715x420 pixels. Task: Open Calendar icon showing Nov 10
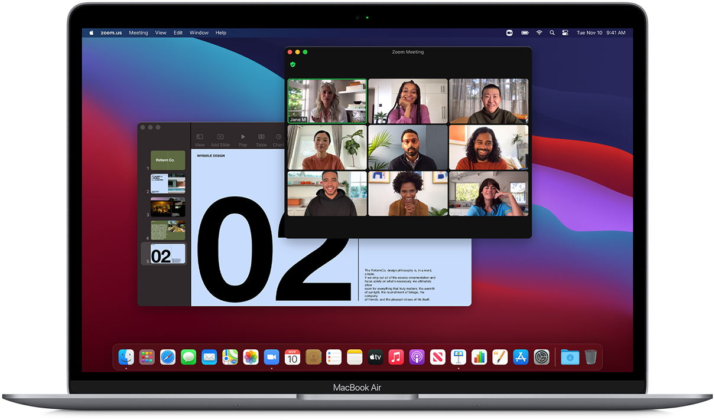[x=292, y=357]
